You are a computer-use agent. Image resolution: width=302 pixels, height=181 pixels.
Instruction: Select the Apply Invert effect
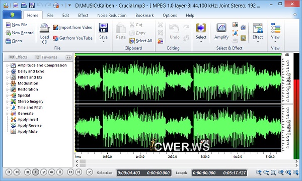[x=28, y=120]
